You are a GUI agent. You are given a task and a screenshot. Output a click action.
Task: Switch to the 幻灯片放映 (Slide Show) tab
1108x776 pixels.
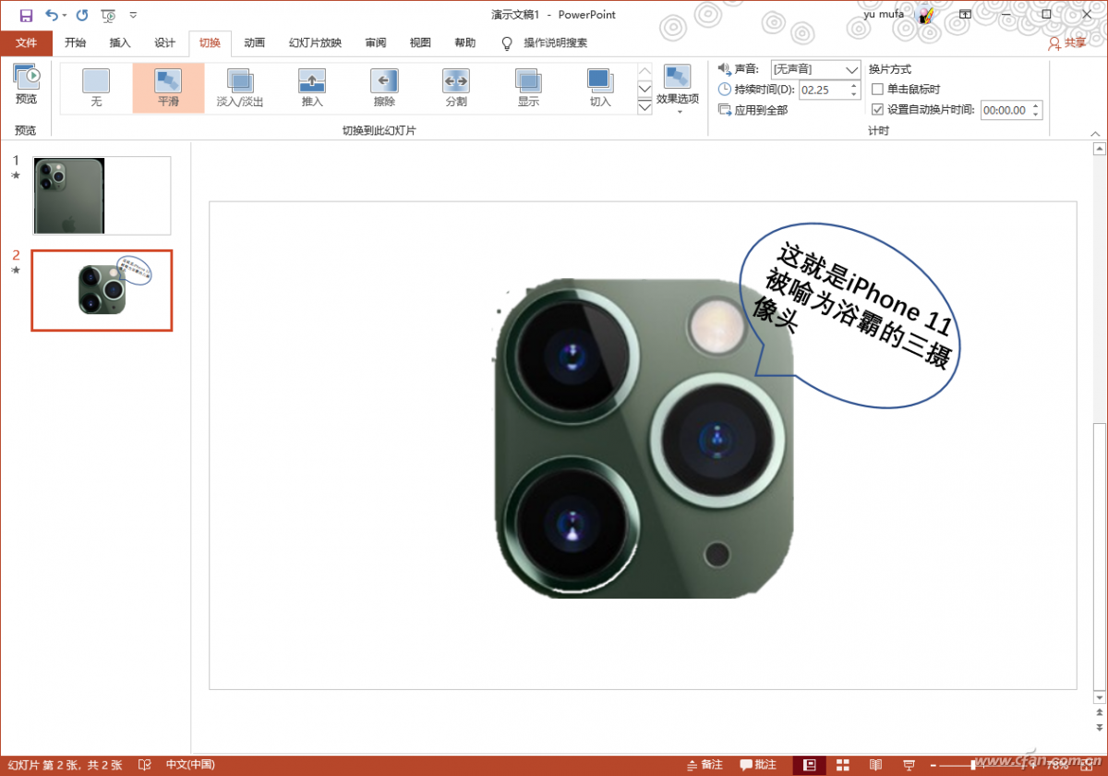click(315, 42)
